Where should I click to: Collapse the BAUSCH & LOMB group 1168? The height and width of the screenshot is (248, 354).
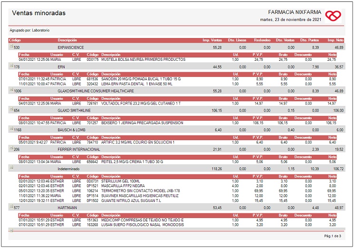[11, 128]
